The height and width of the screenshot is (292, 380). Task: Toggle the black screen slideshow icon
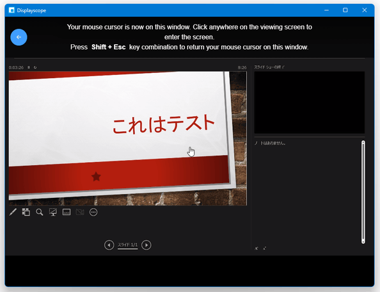pyautogui.click(x=53, y=212)
